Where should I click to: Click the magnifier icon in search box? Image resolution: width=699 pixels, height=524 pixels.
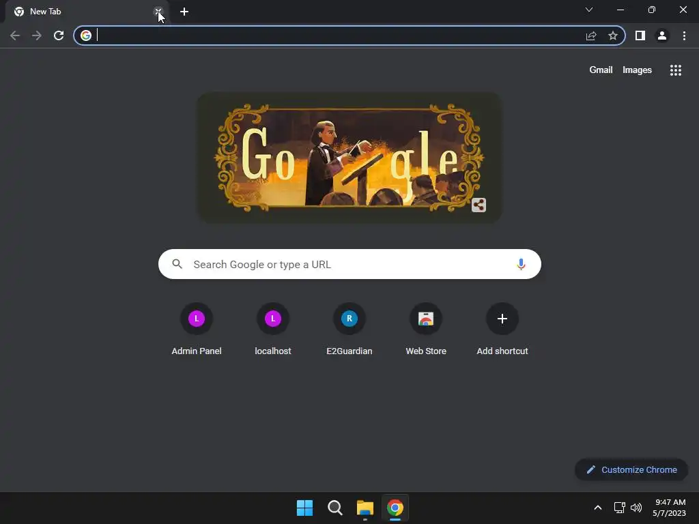[177, 264]
